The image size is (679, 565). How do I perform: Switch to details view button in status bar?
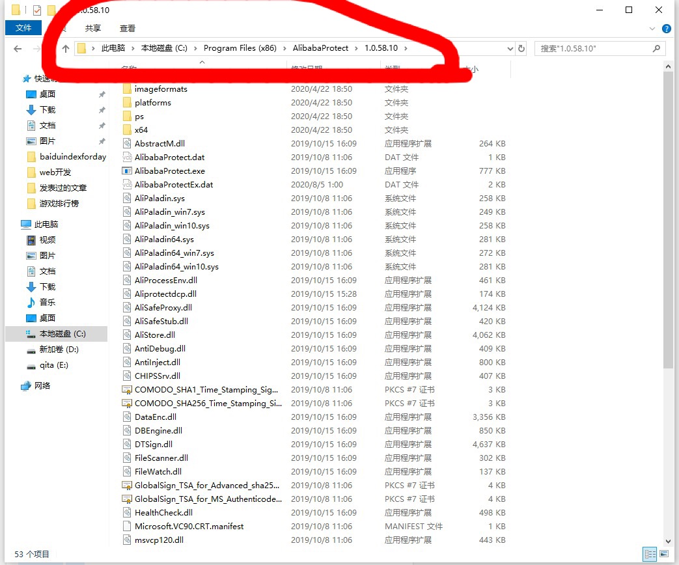pyautogui.click(x=650, y=554)
